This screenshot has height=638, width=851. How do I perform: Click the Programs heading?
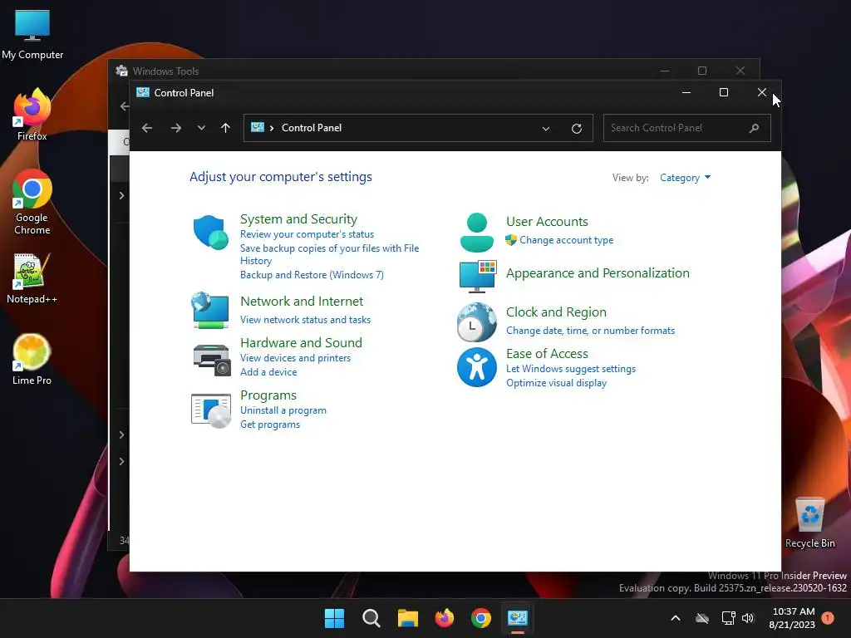pos(268,395)
